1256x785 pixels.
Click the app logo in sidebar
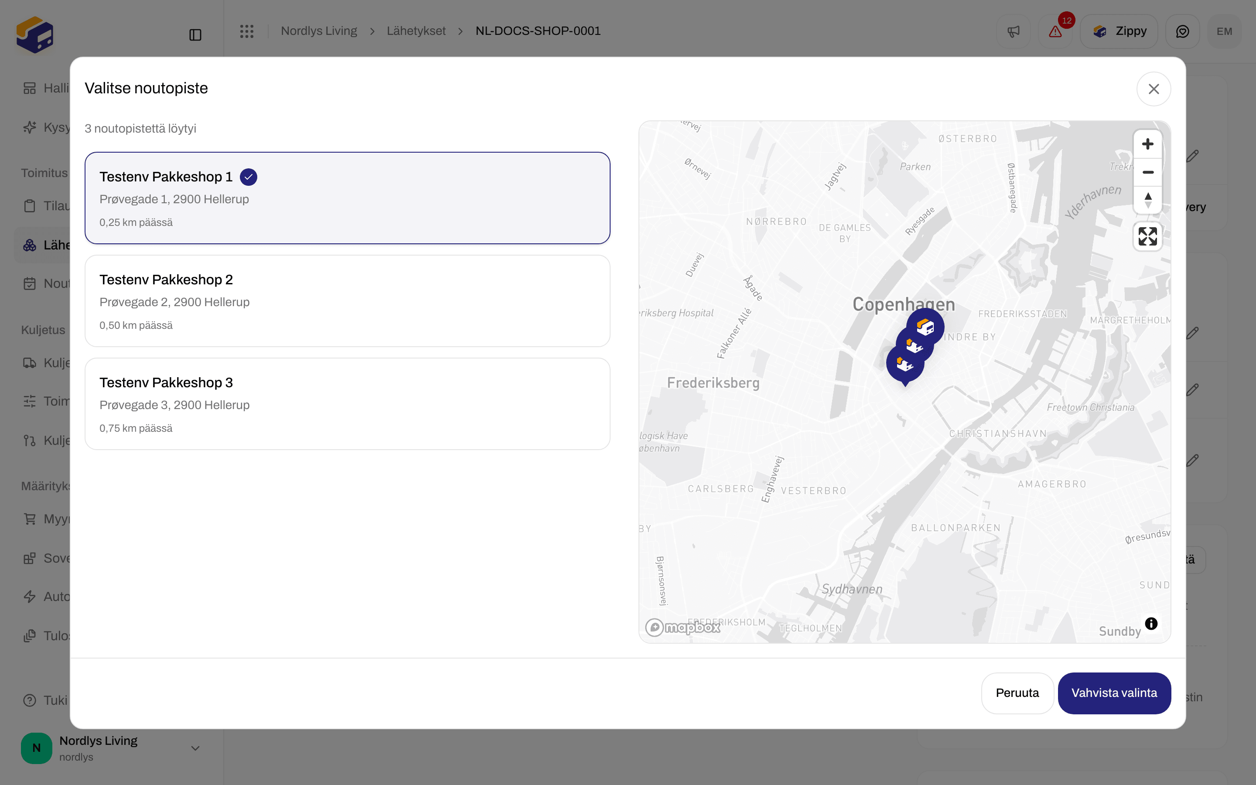pyautogui.click(x=35, y=35)
